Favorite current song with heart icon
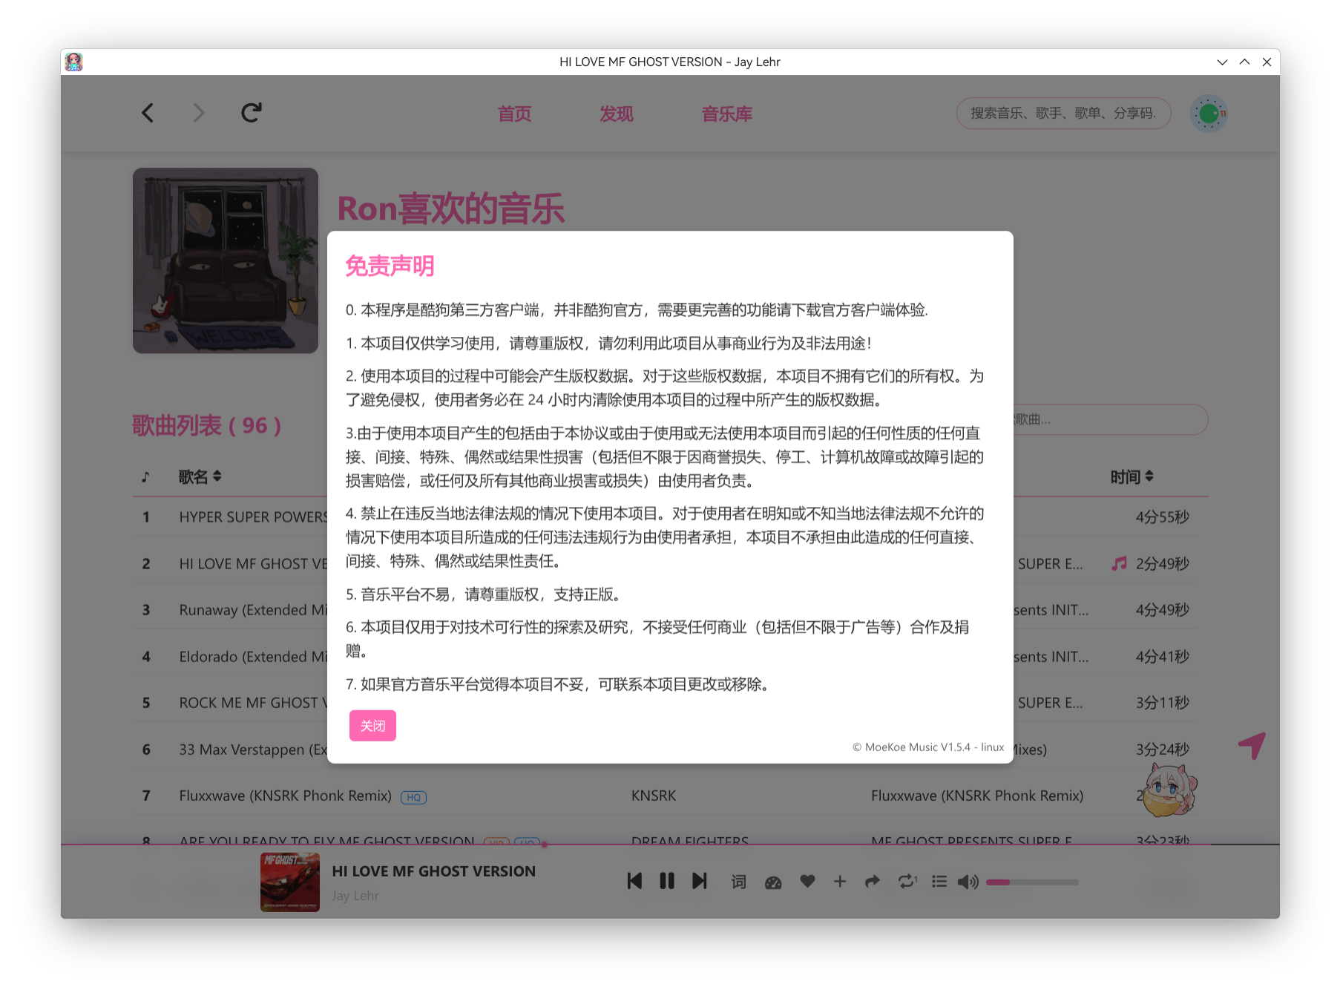Viewport: 1340px width, 990px height. pos(807,881)
